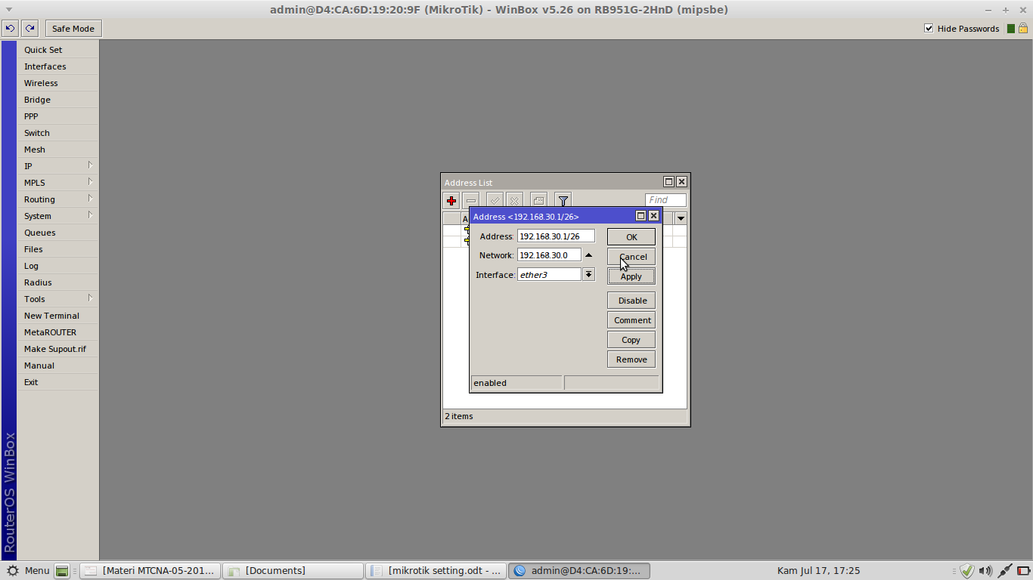Viewport: 1033px width, 580px height.
Task: Toggle Safe Mode button
Action: tap(73, 29)
